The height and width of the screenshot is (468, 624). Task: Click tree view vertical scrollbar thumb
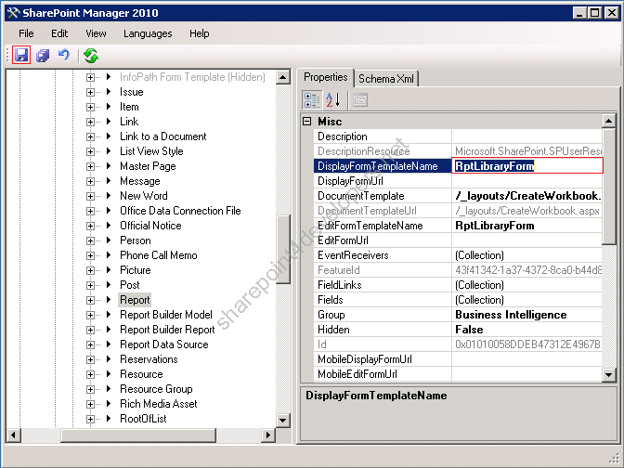point(283,249)
